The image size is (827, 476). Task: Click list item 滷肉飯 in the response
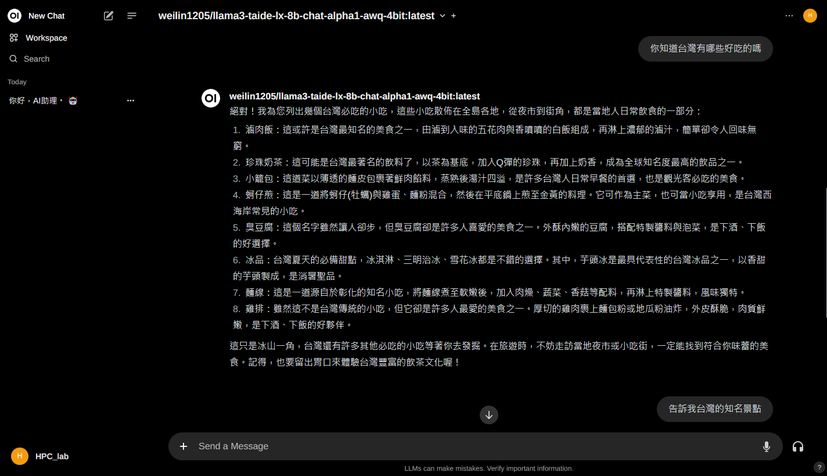tap(501, 138)
